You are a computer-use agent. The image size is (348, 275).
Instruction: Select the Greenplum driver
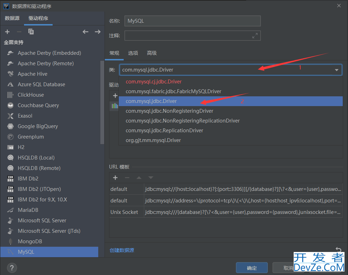[x=49, y=137]
